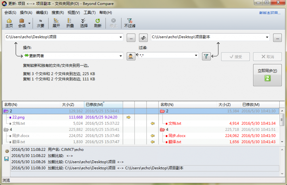Viewport: 287px width, 185px height.
Task: Open the 视图 menu
Action: pyautogui.click(x=74, y=13)
